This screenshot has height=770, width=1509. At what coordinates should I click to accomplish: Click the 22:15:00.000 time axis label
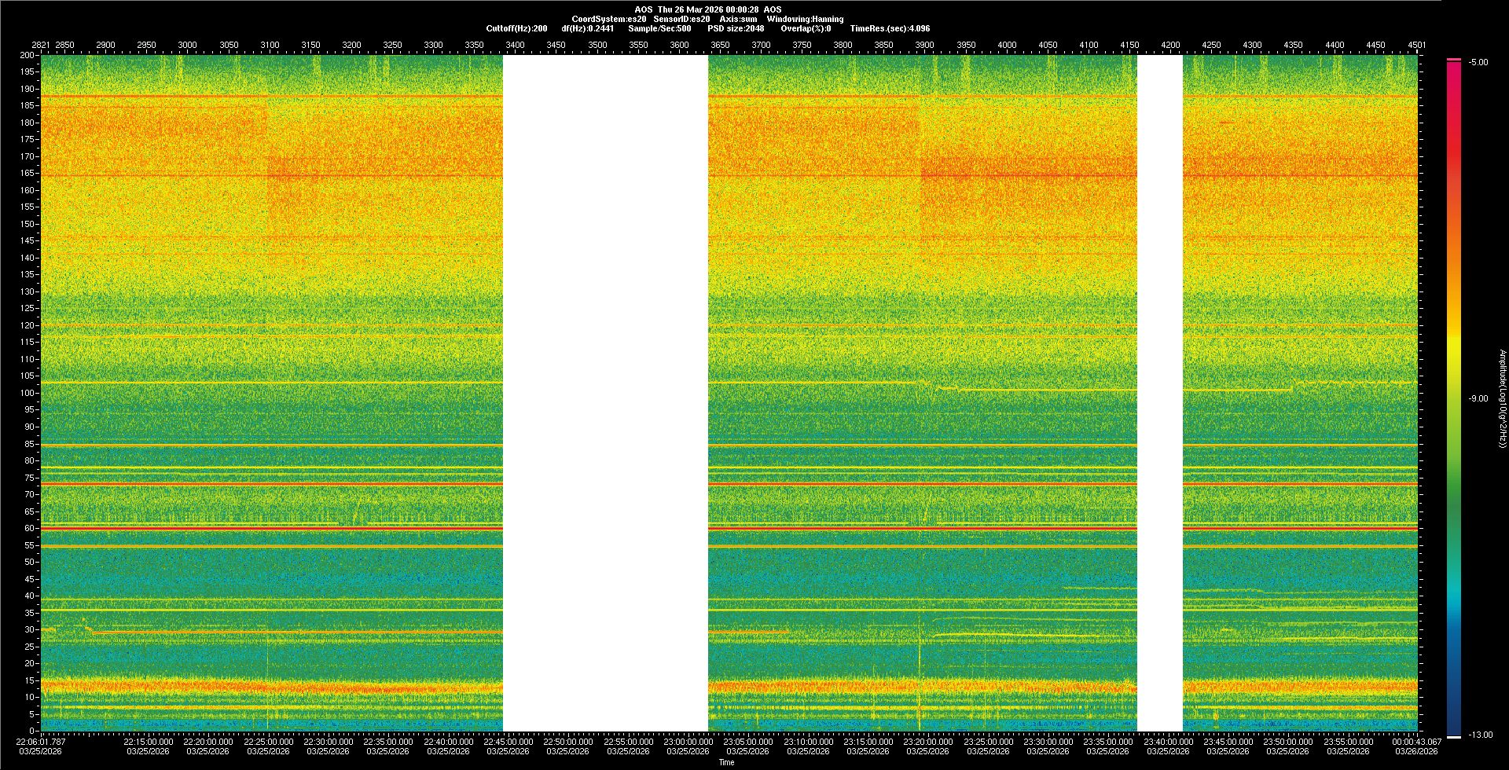[x=148, y=742]
